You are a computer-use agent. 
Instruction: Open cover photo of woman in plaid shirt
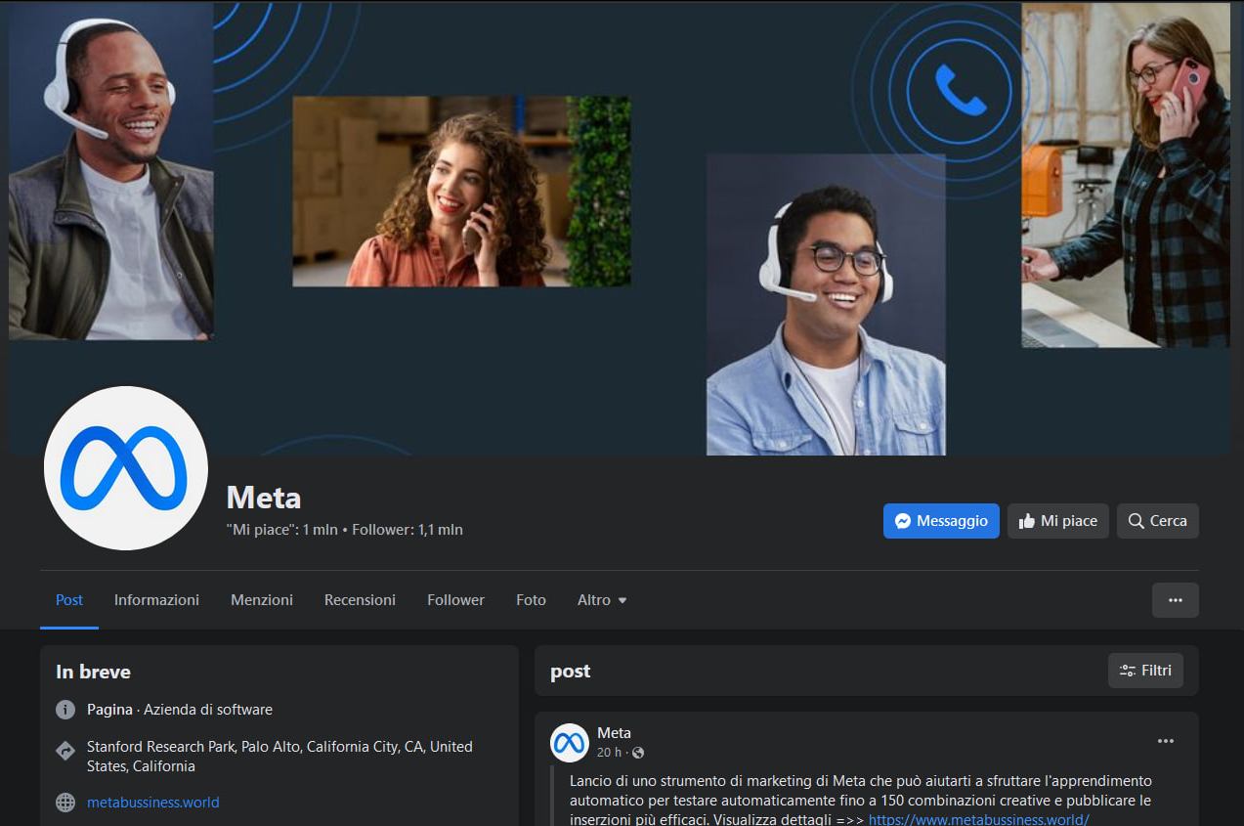pyautogui.click(x=1126, y=175)
